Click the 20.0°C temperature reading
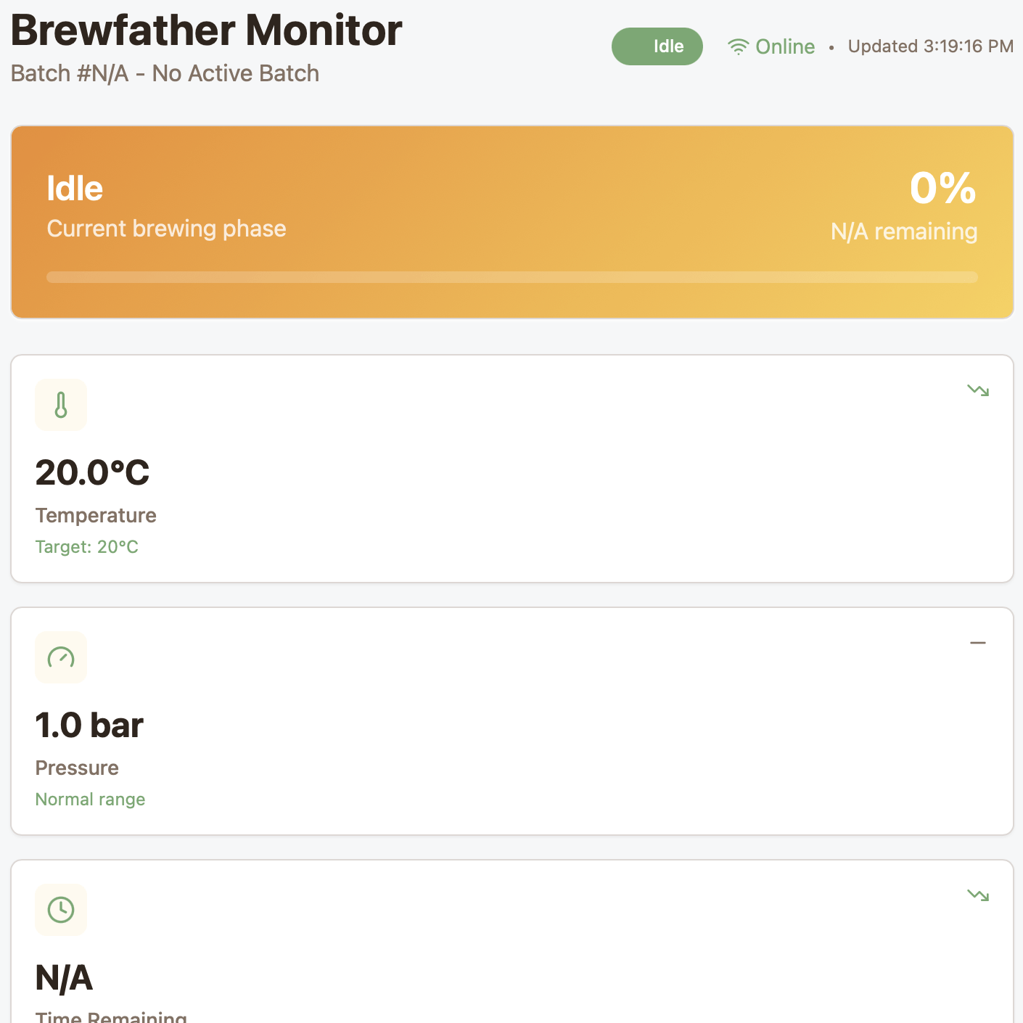The image size is (1023, 1023). click(x=92, y=473)
